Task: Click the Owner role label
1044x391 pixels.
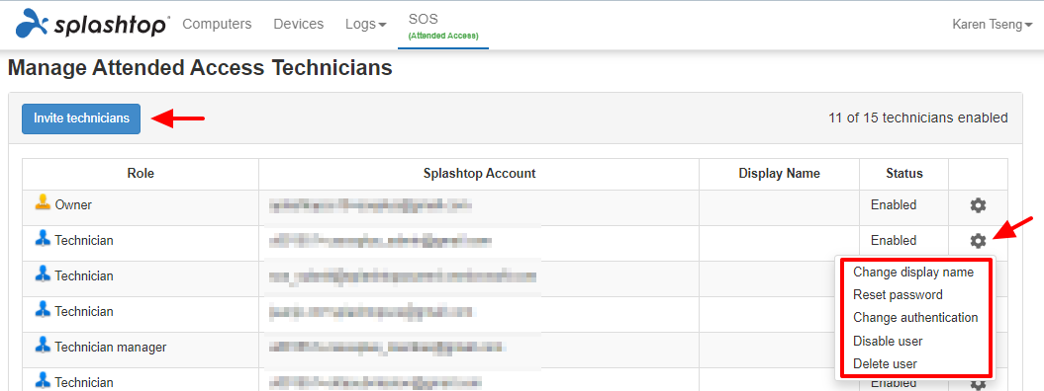Action: coord(73,205)
